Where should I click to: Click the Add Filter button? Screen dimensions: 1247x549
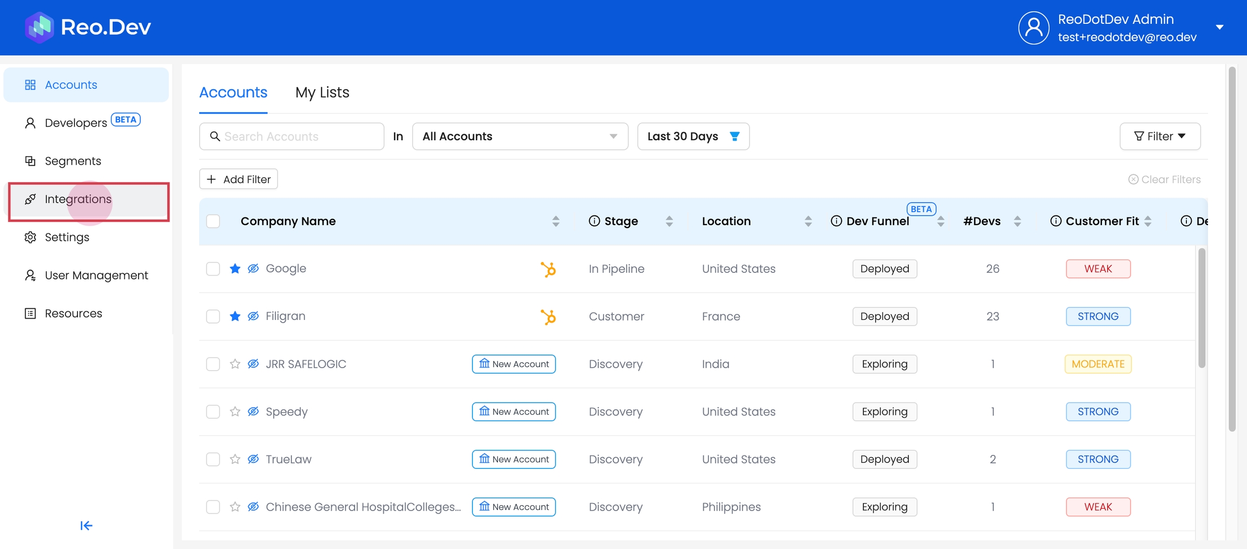click(x=239, y=179)
